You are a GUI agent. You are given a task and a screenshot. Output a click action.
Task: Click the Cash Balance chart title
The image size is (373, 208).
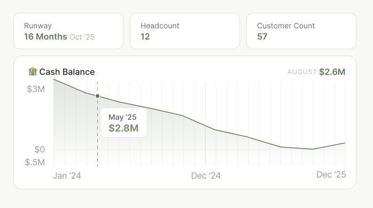tap(67, 72)
